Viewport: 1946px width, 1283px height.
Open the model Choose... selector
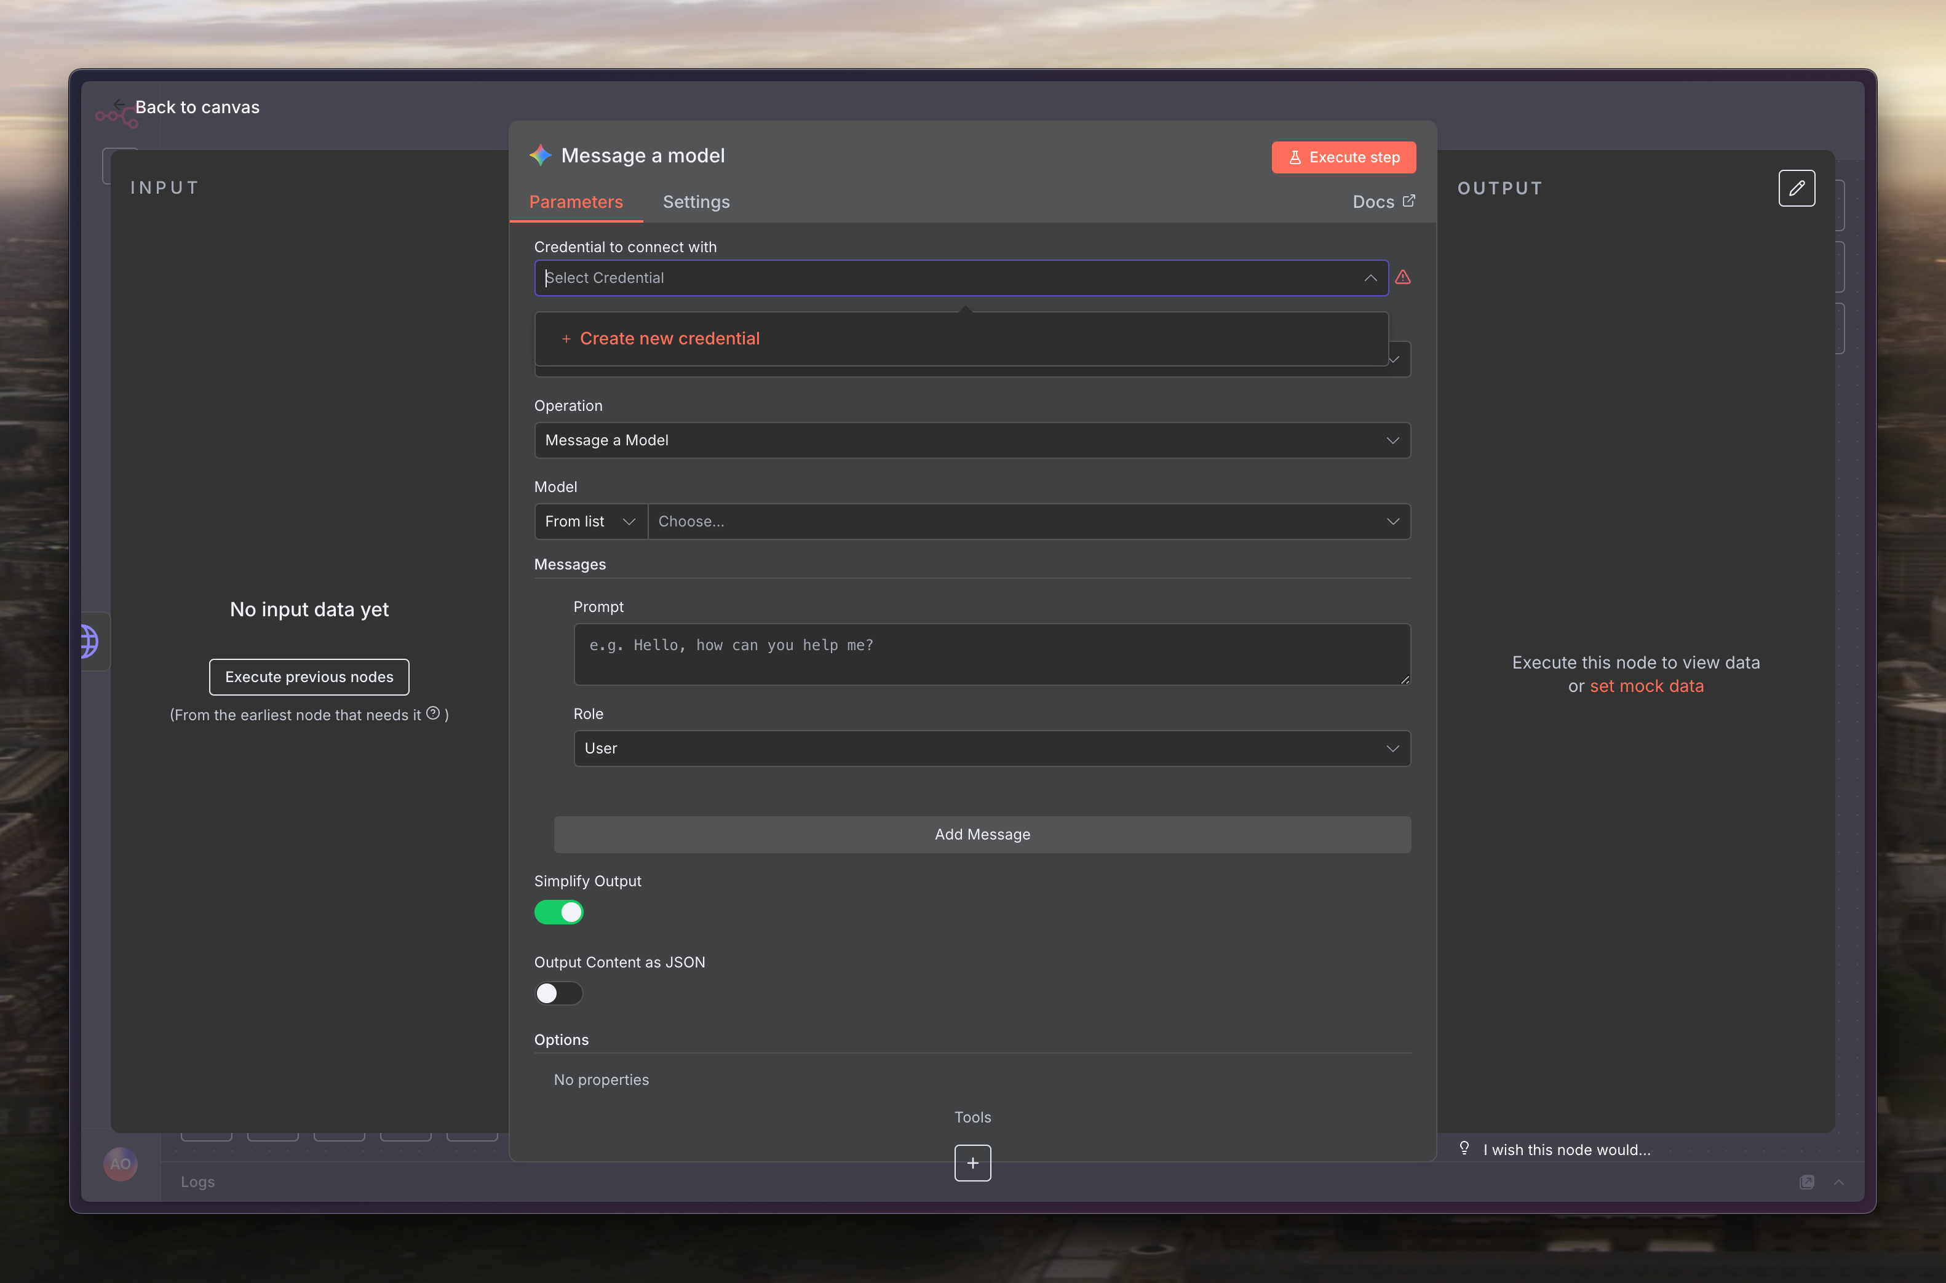(x=1027, y=521)
